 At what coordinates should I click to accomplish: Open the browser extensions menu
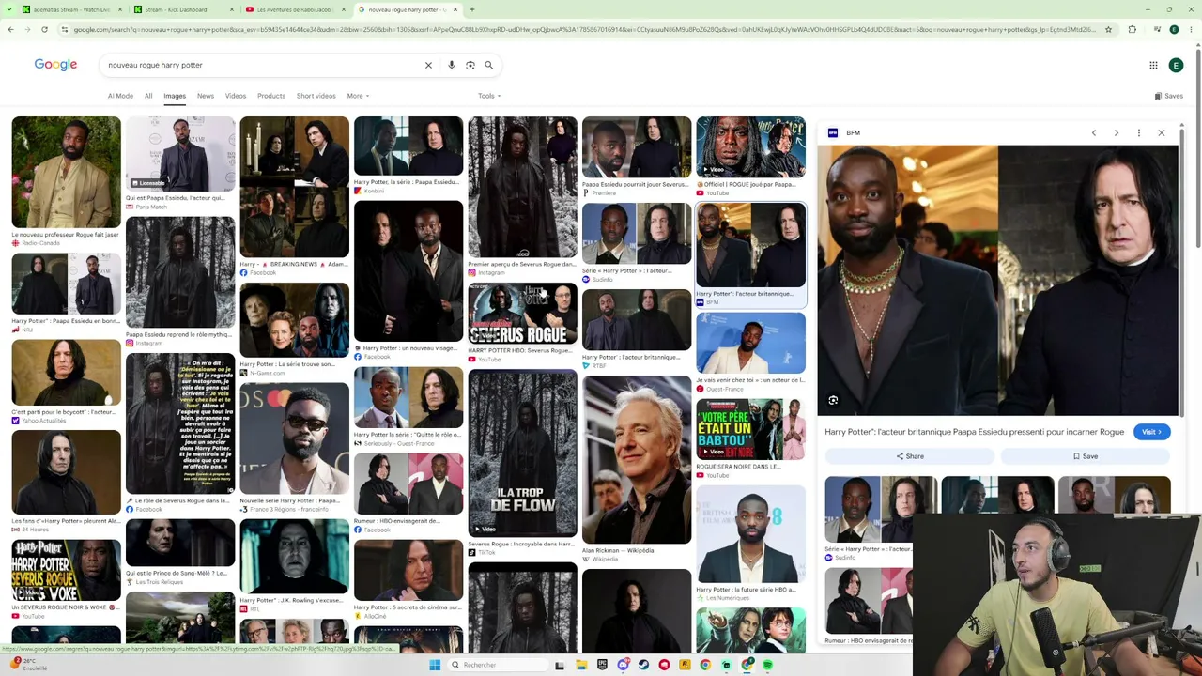[1132, 29]
